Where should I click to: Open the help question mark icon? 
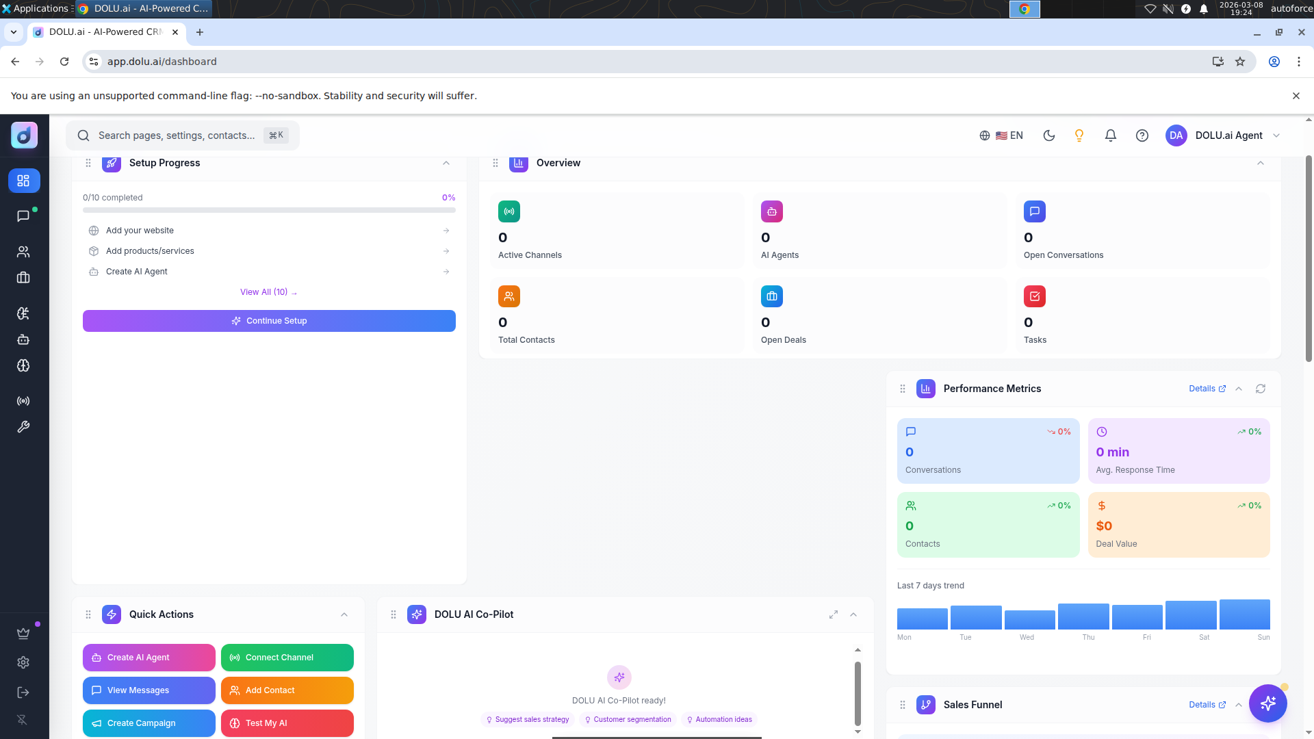(1142, 135)
